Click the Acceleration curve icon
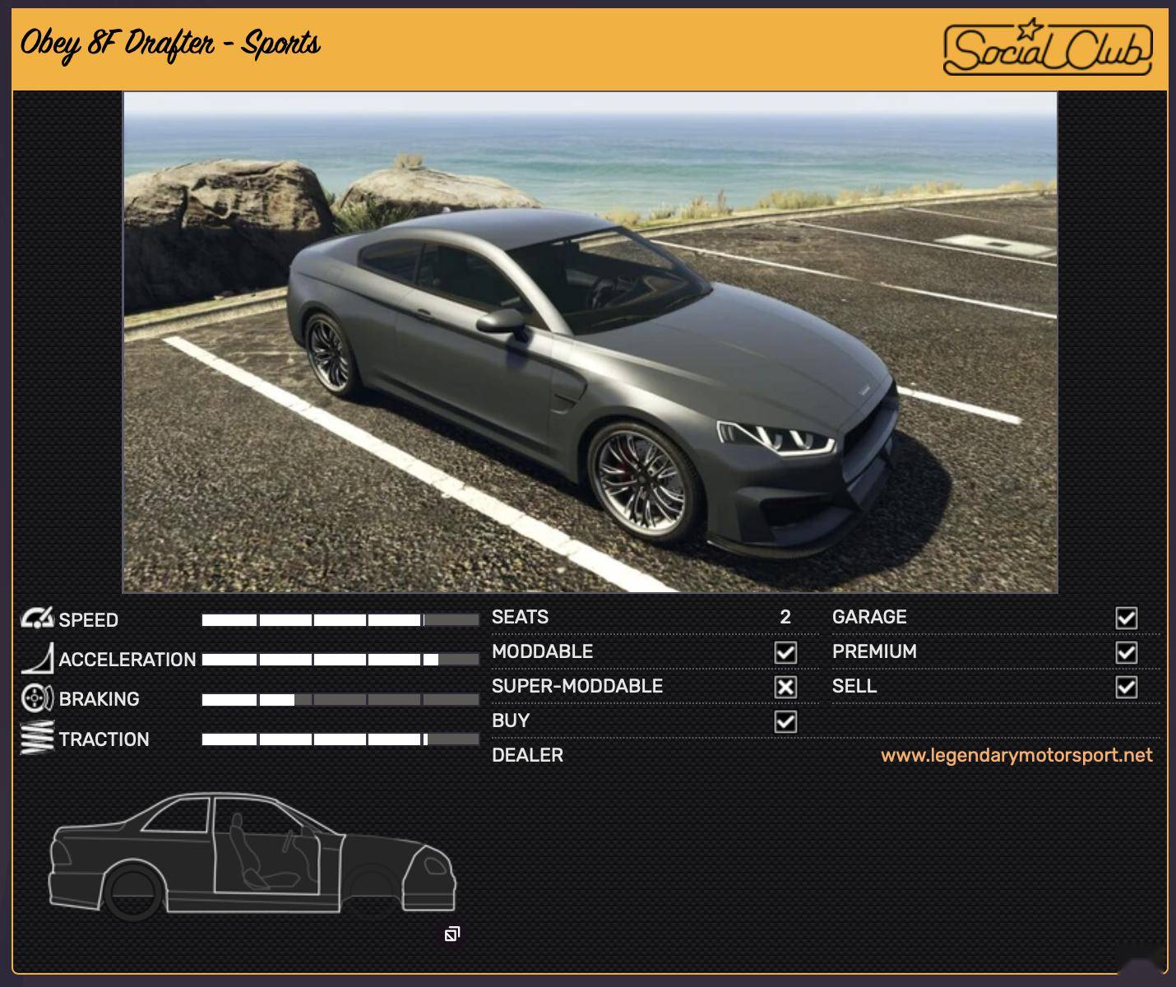Viewport: 1176px width, 987px height. point(37,658)
